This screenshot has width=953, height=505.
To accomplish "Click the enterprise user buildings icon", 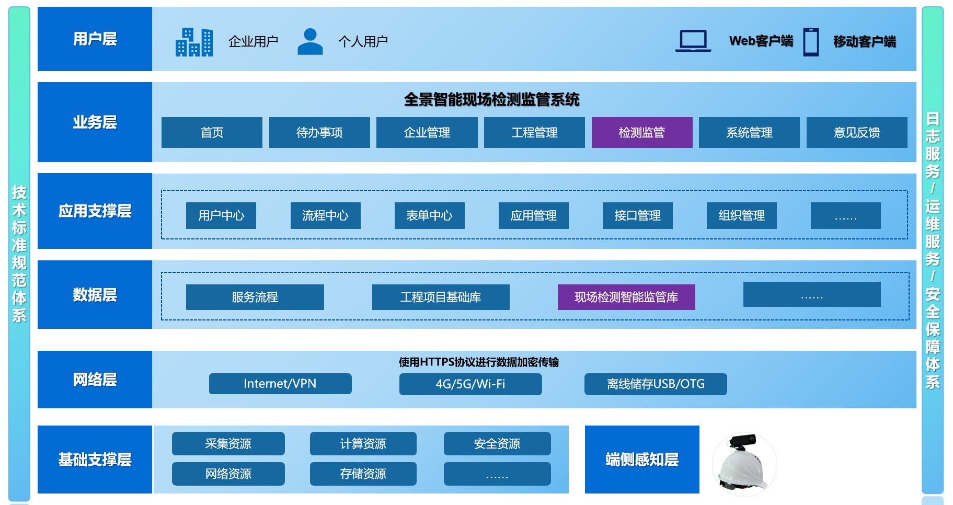I will [194, 42].
